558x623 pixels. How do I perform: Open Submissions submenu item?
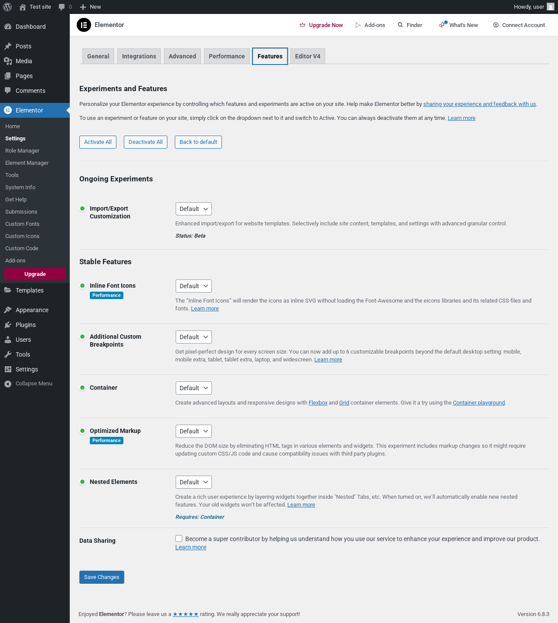tap(21, 212)
